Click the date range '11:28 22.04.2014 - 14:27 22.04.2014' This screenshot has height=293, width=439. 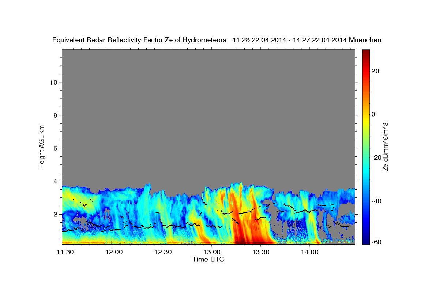(x=289, y=40)
